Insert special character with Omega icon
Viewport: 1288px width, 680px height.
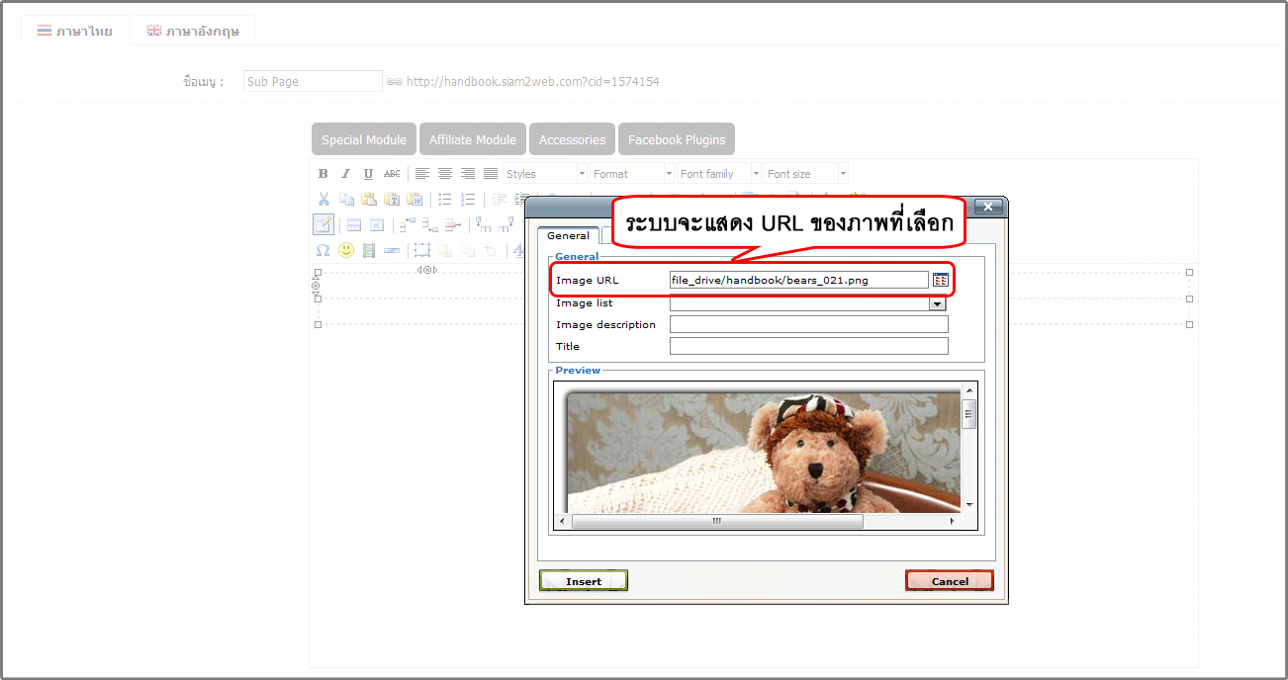point(322,250)
